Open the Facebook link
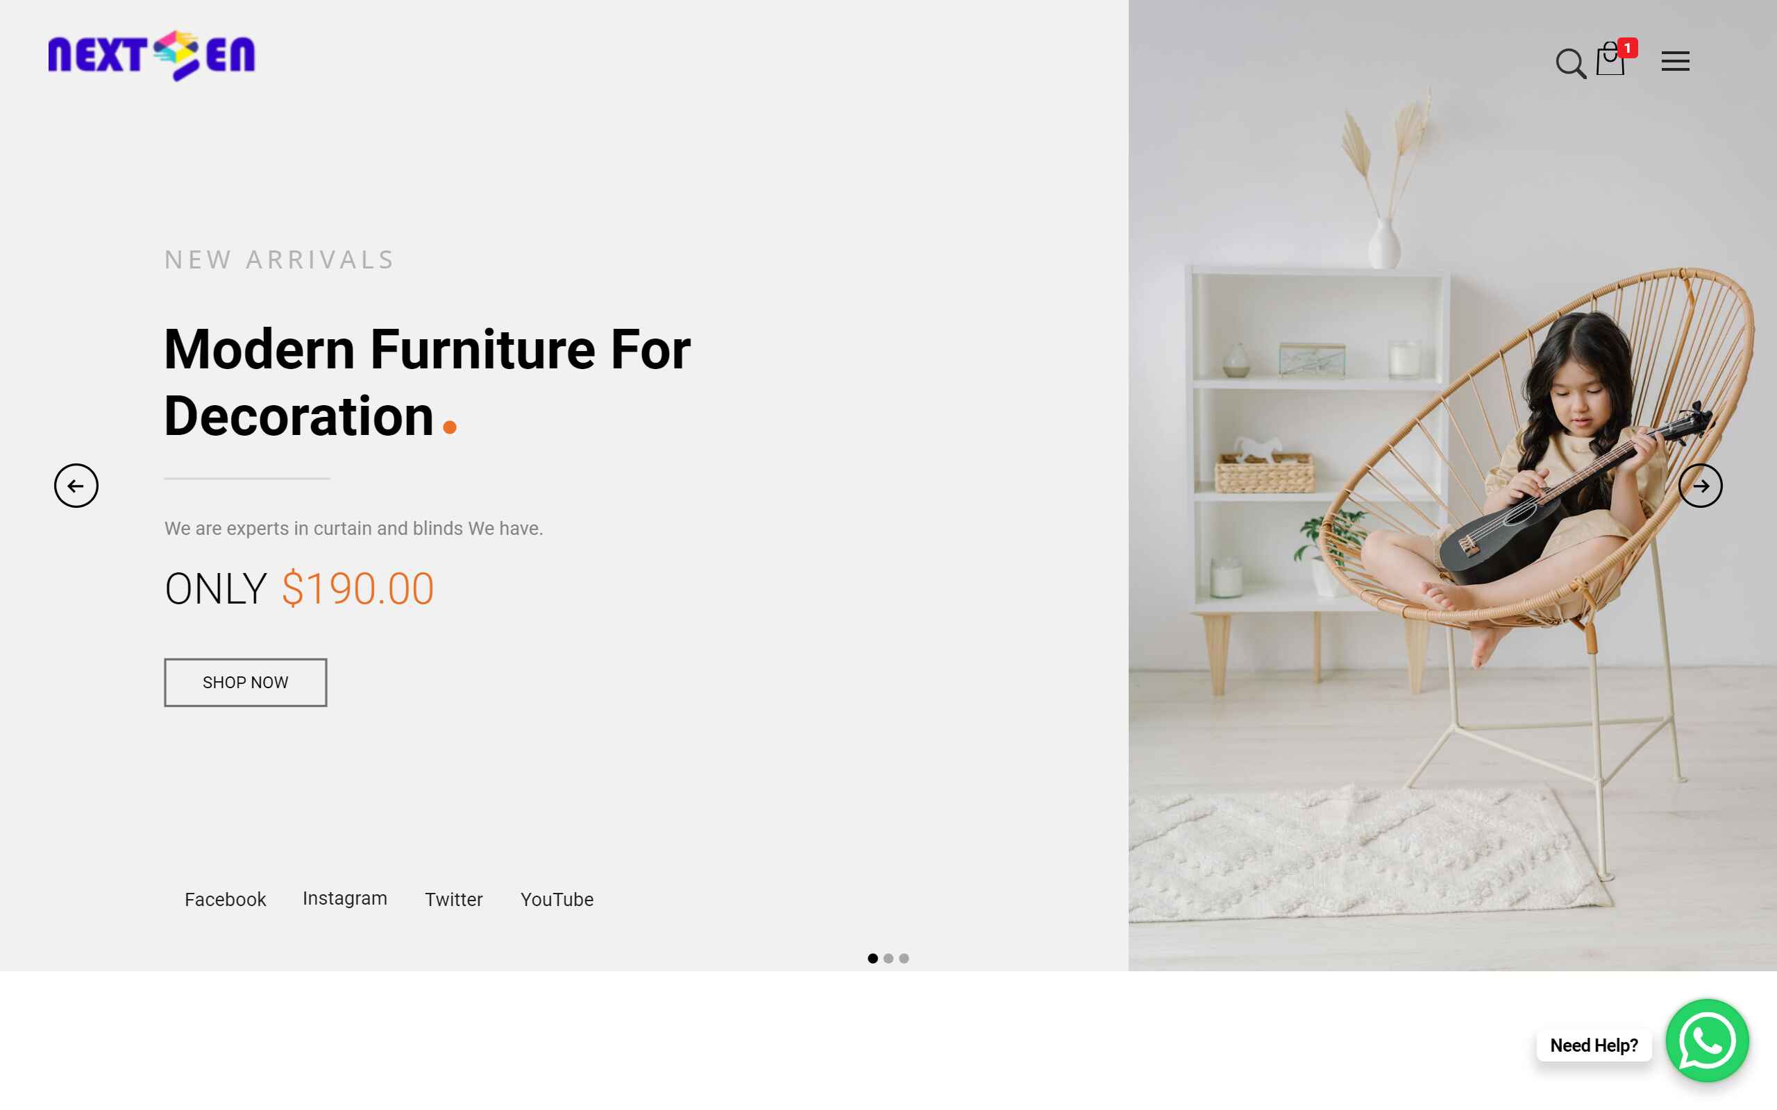The height and width of the screenshot is (1110, 1777). click(225, 899)
